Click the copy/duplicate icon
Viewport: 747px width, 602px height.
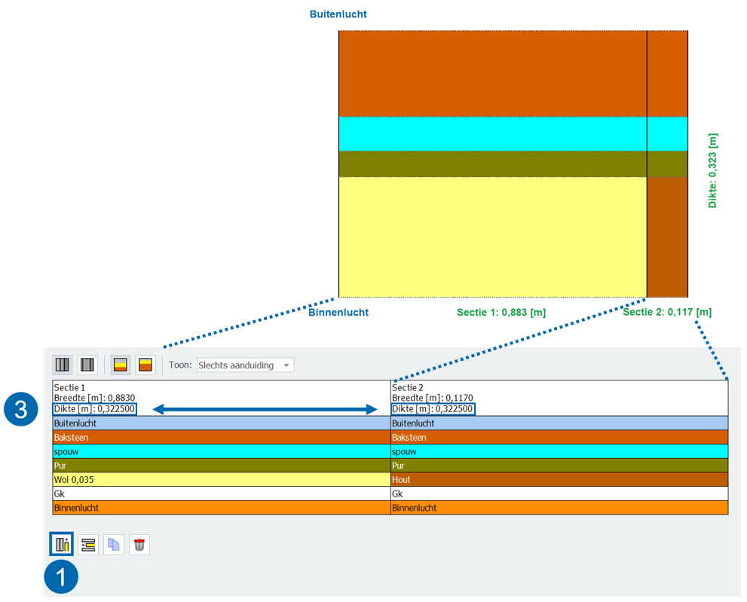point(114,544)
